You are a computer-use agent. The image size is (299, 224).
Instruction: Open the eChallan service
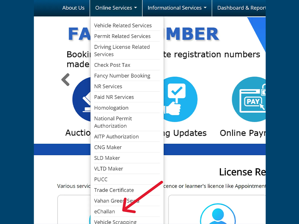(105, 211)
